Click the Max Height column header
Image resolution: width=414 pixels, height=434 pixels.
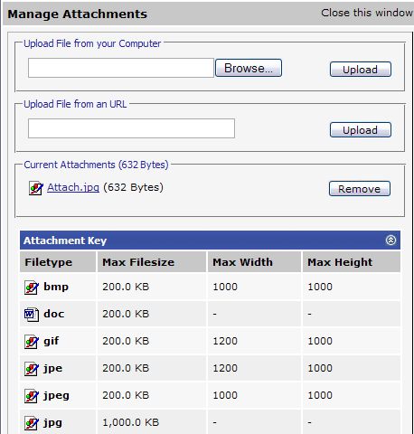click(x=352, y=262)
